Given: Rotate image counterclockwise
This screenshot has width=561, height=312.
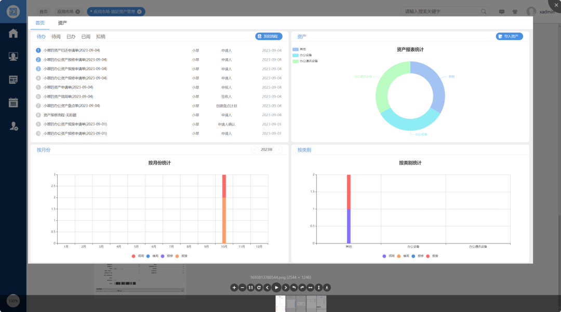Looking at the screenshot, I should coord(293,287).
